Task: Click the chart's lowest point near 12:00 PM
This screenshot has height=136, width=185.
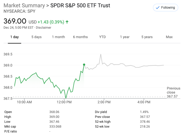Action: tap(66, 98)
